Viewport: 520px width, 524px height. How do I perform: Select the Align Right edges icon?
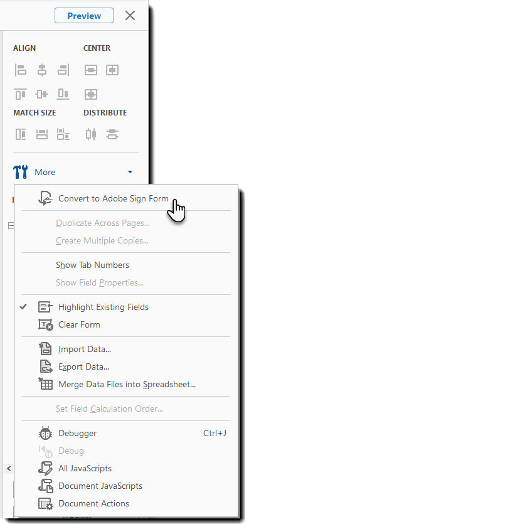63,70
